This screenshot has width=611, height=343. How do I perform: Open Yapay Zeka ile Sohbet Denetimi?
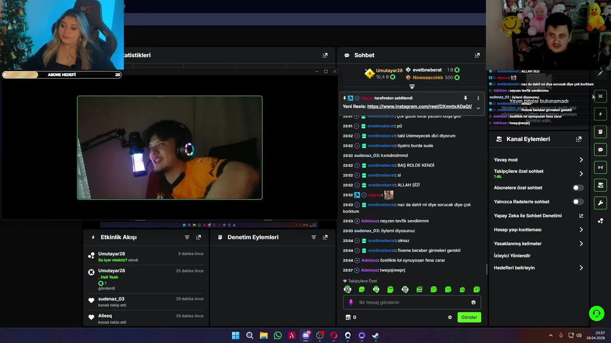538,216
